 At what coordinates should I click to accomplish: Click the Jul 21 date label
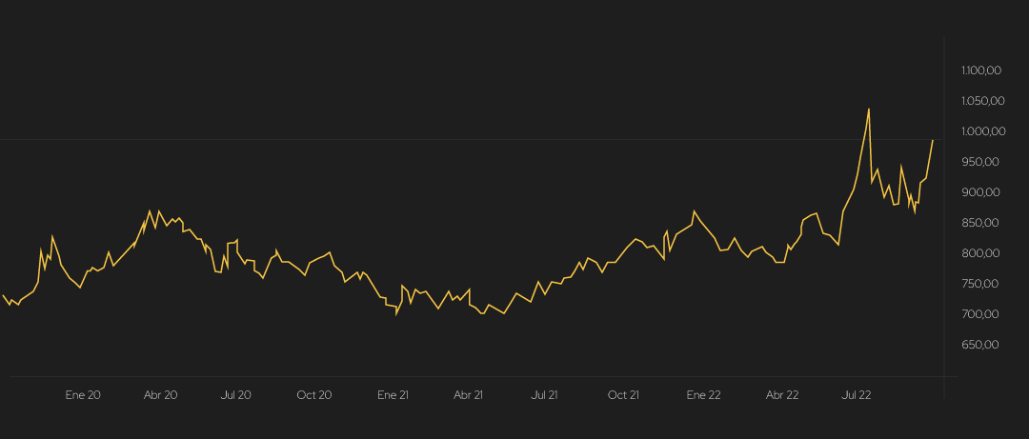[x=545, y=395]
